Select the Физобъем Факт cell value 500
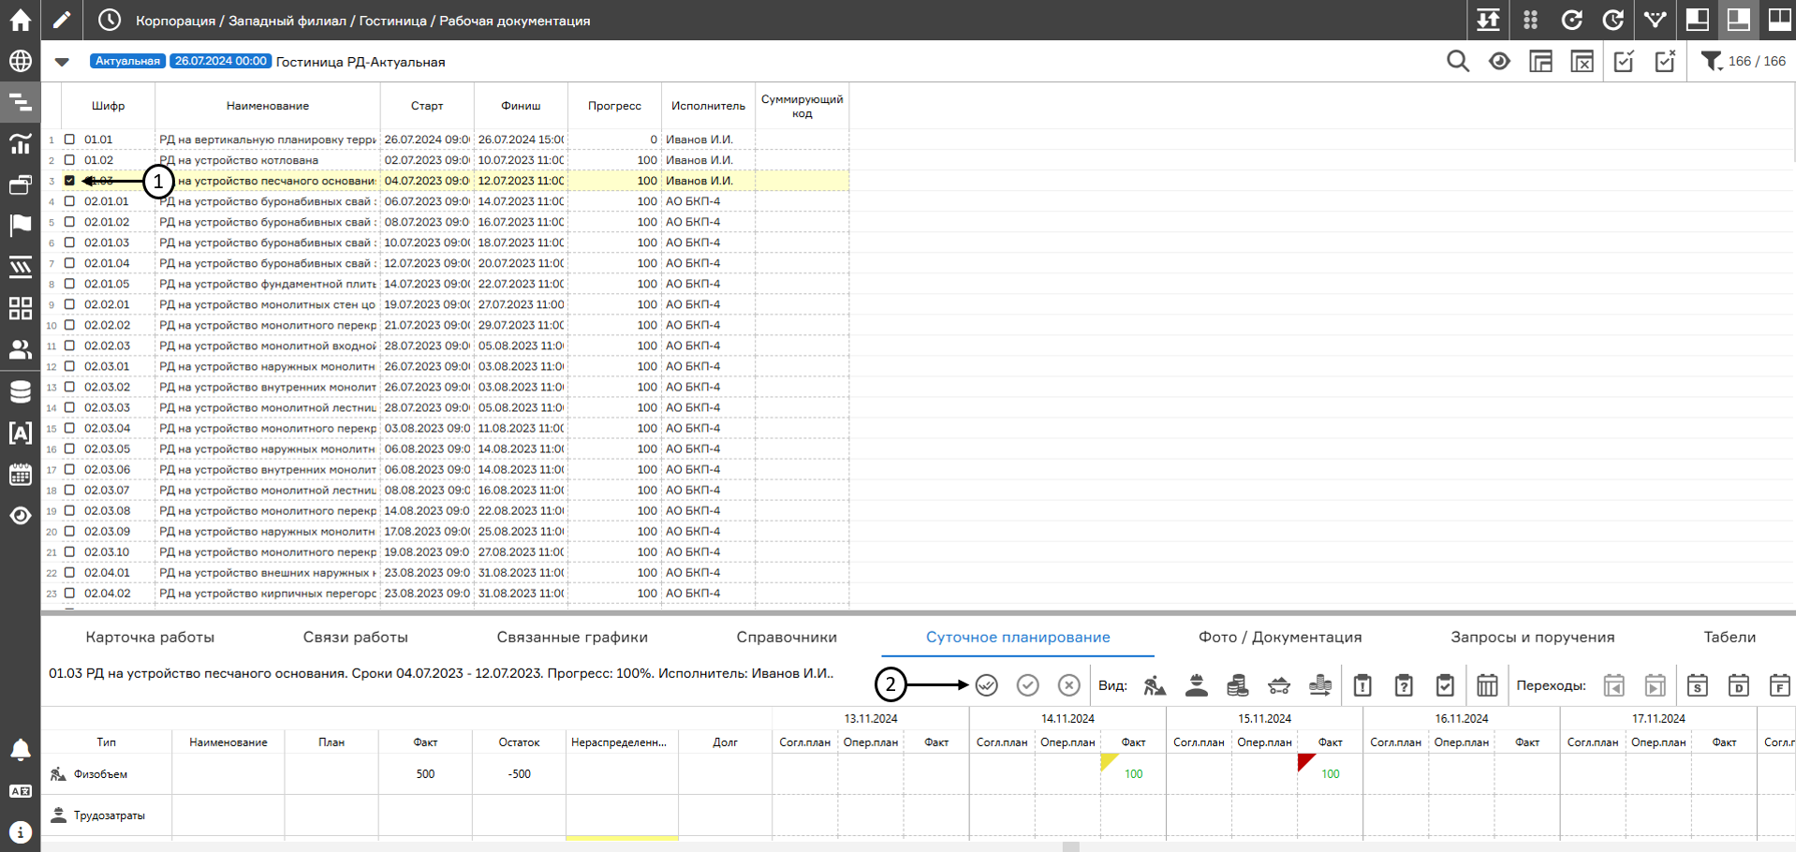This screenshot has height=852, width=1796. (x=425, y=774)
